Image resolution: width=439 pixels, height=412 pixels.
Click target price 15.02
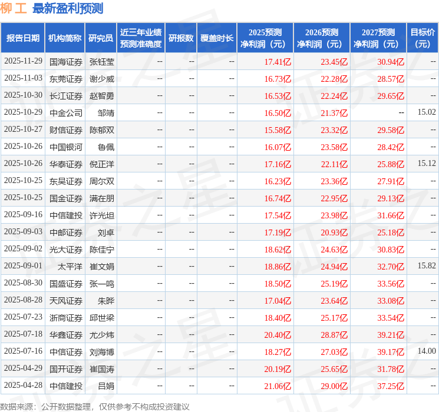427,112
